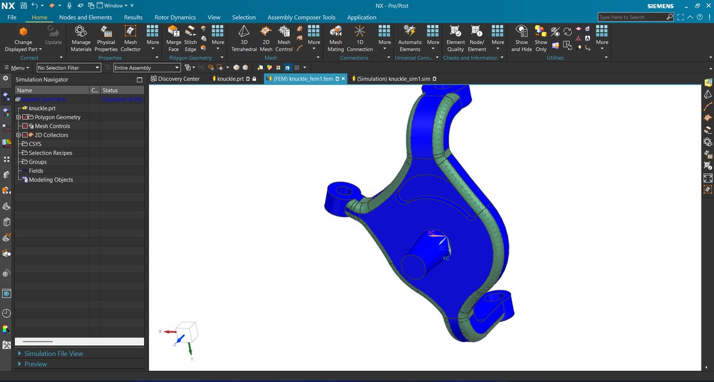The height and width of the screenshot is (382, 714).
Task: Run the Element Quality check
Action: tap(455, 39)
